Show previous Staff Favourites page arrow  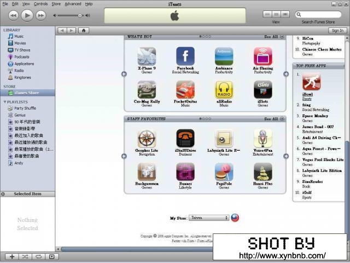[x=124, y=156]
